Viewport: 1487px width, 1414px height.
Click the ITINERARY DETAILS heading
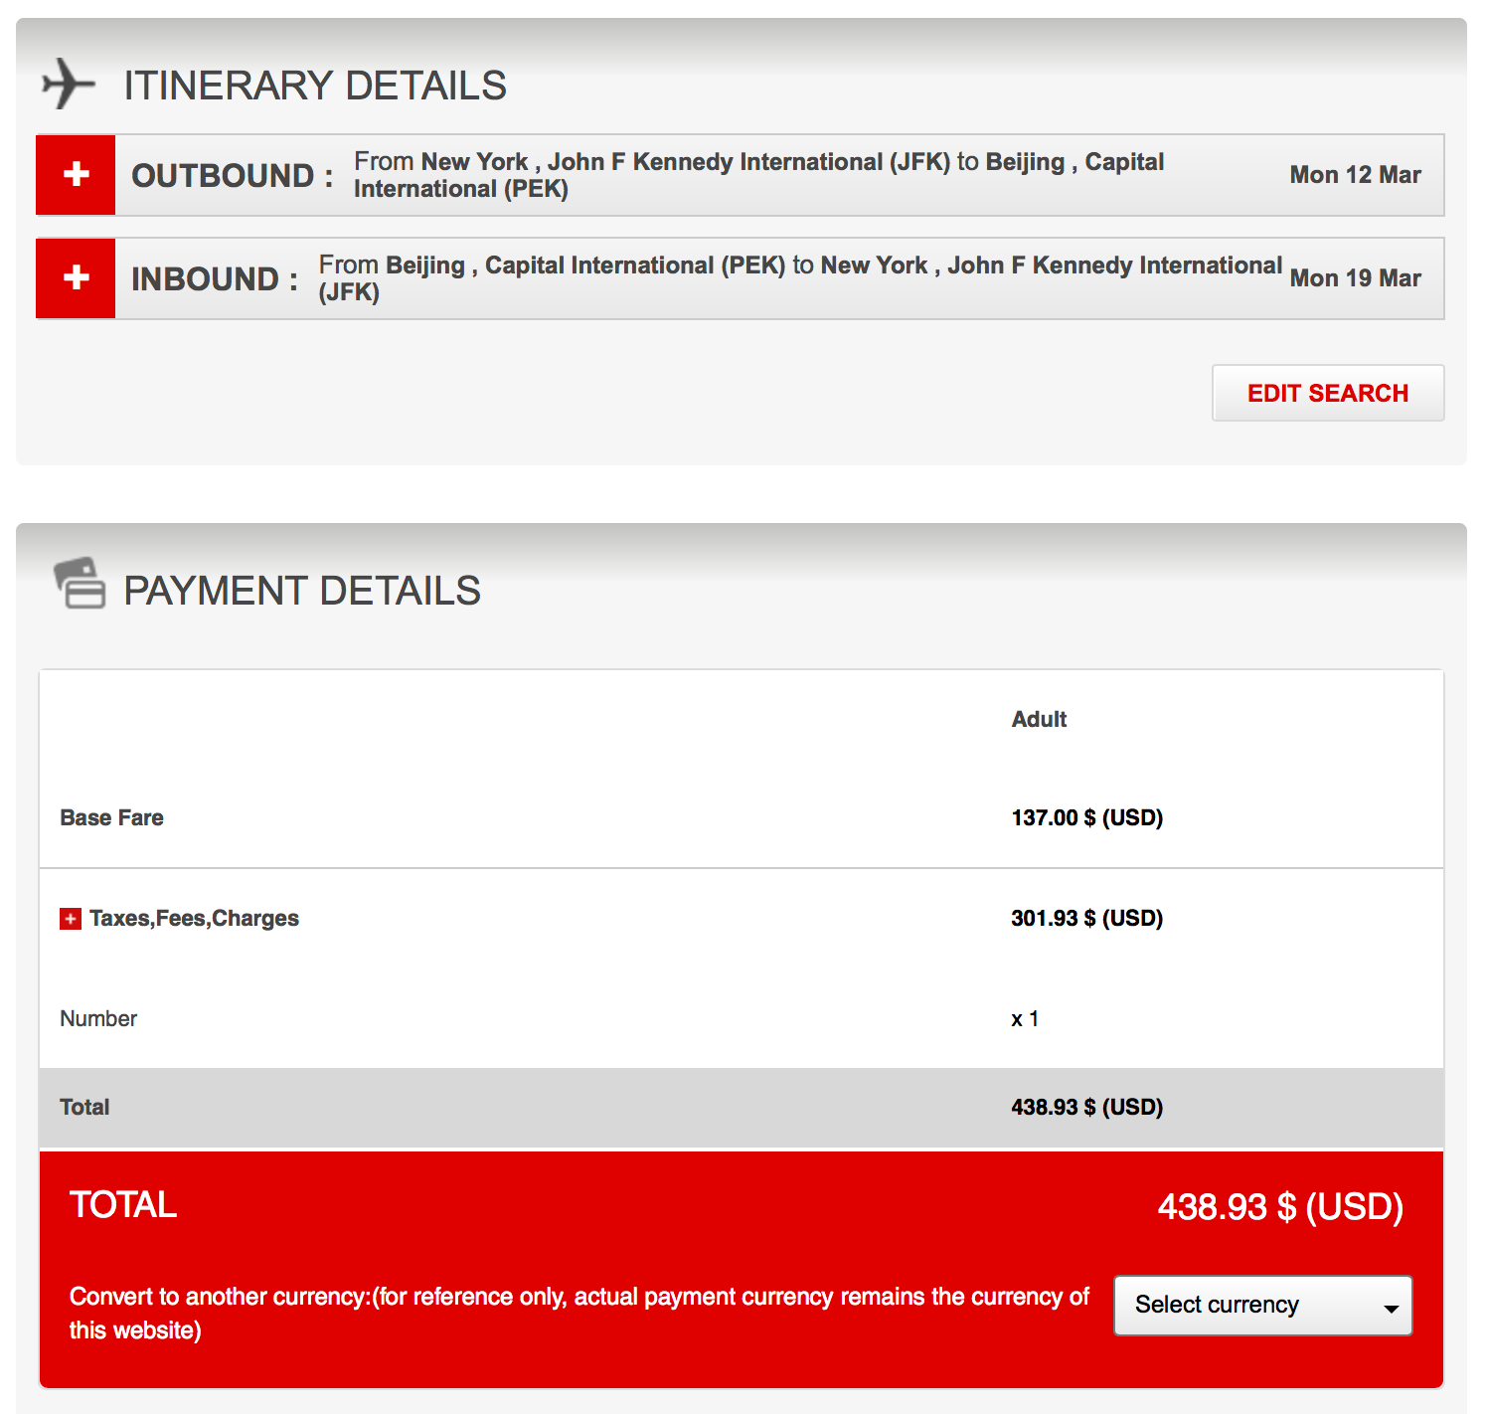(315, 86)
